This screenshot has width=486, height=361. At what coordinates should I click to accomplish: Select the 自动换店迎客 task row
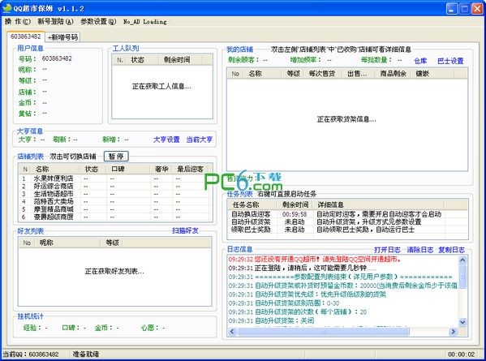coord(347,214)
